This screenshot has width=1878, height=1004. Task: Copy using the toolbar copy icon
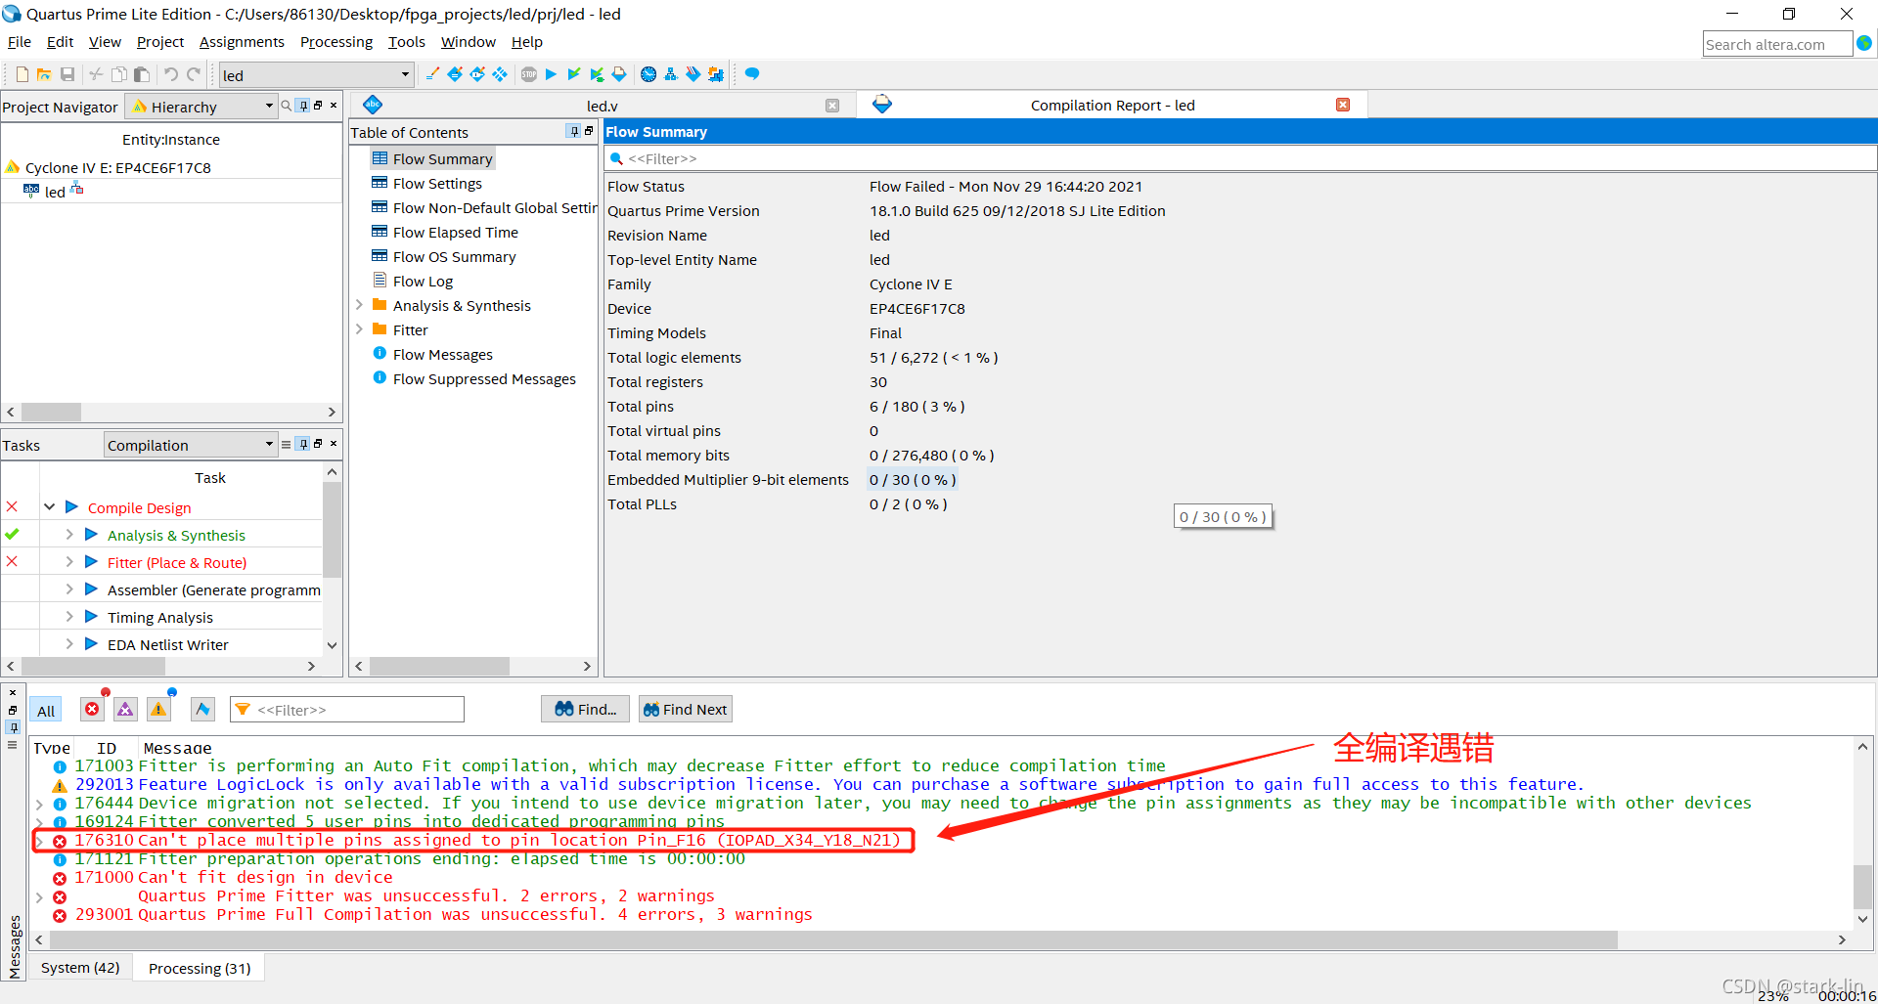(x=118, y=74)
